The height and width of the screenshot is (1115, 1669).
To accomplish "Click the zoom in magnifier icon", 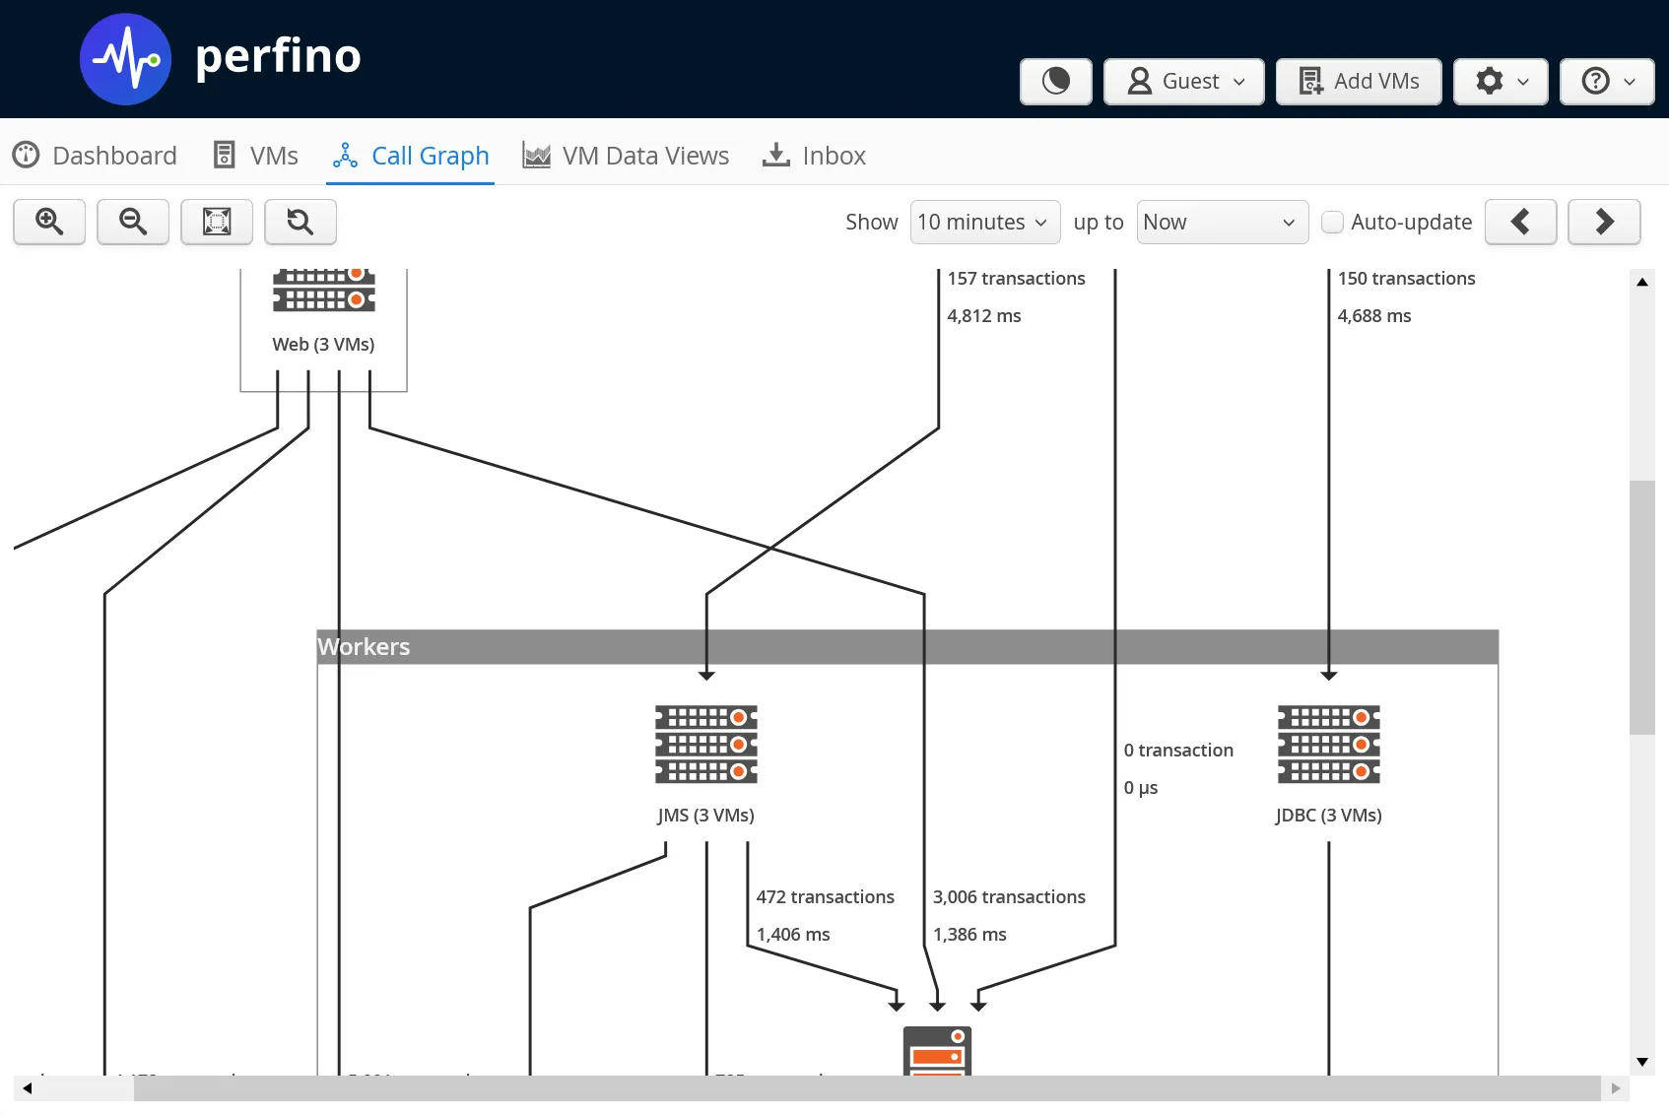I will pyautogui.click(x=49, y=222).
